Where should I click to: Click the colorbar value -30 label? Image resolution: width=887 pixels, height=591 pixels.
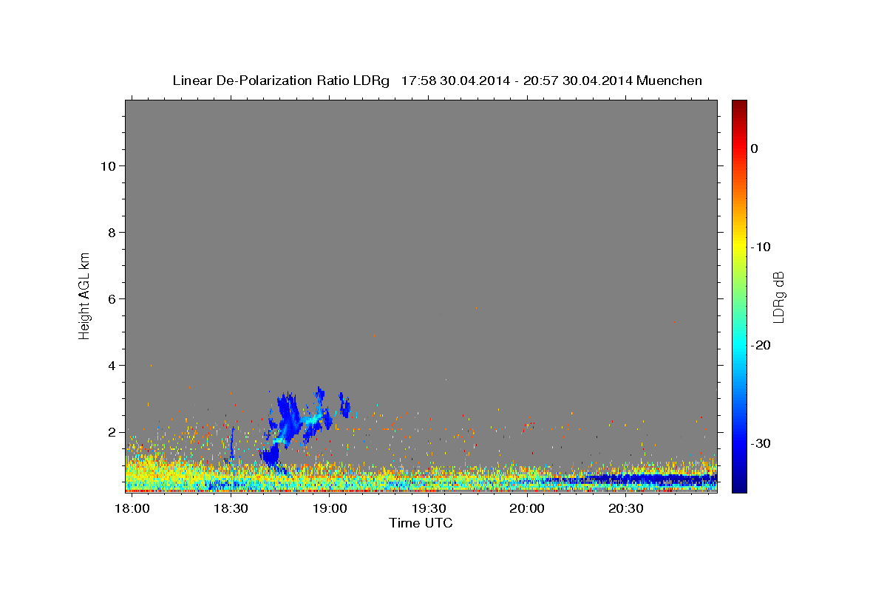point(761,443)
